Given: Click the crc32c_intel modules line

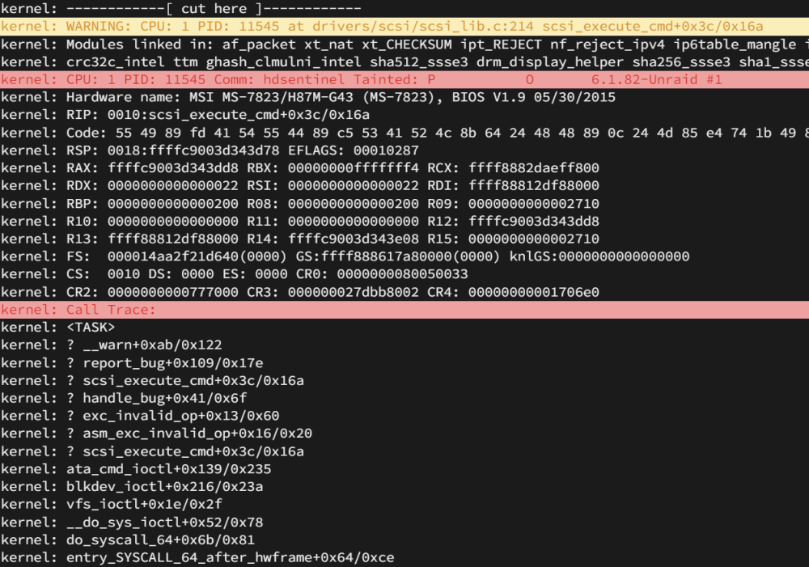Looking at the screenshot, I should pos(404,62).
